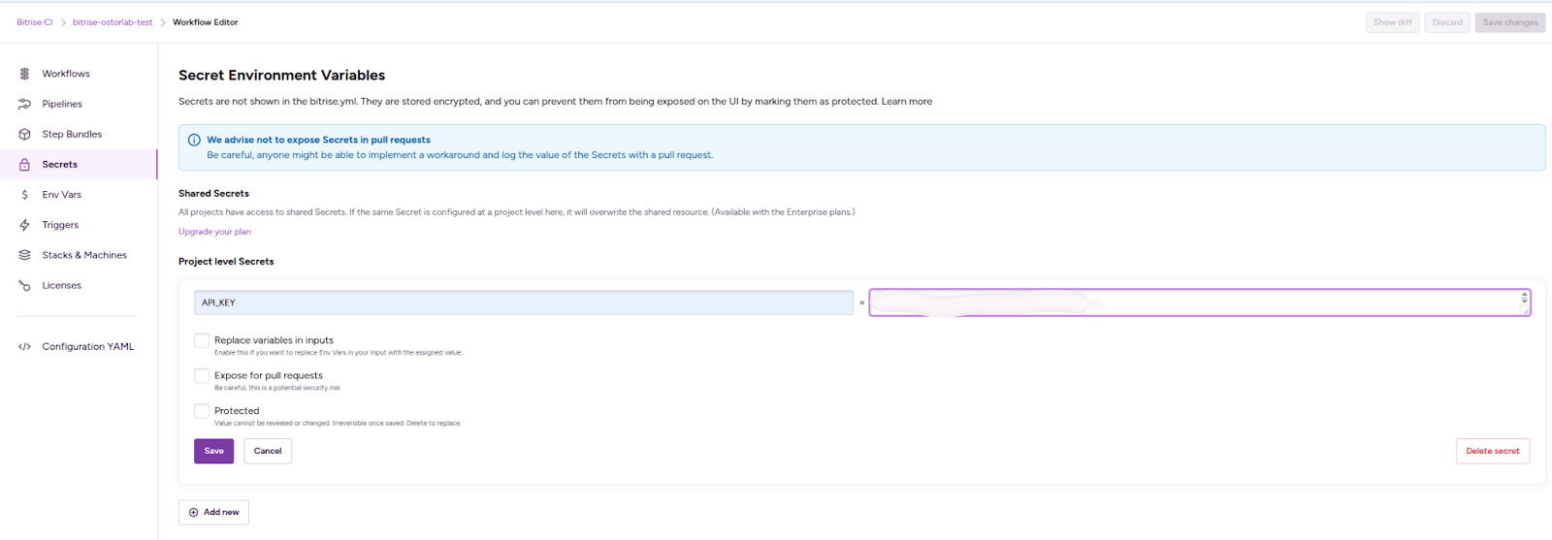Check Expose for pull requests option
The image size is (1552, 540).
[x=202, y=375]
